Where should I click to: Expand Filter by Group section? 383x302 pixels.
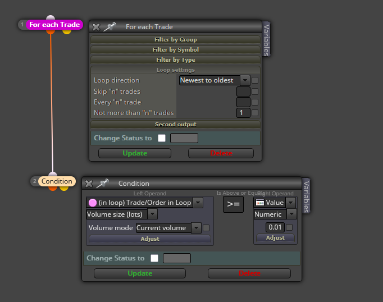pyautogui.click(x=175, y=39)
